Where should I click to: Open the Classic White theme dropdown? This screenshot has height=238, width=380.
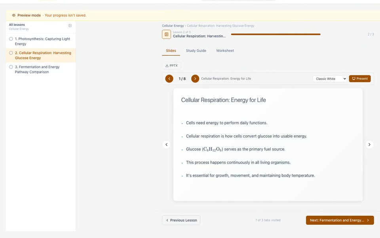tap(330, 79)
